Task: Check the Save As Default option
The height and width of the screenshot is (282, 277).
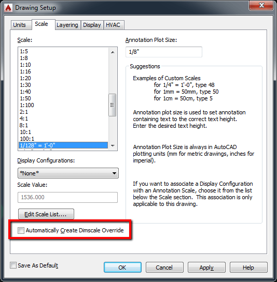Action: (13, 265)
